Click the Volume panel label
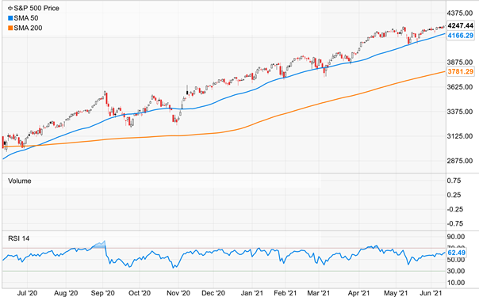This screenshot has width=479, height=297. coord(20,181)
